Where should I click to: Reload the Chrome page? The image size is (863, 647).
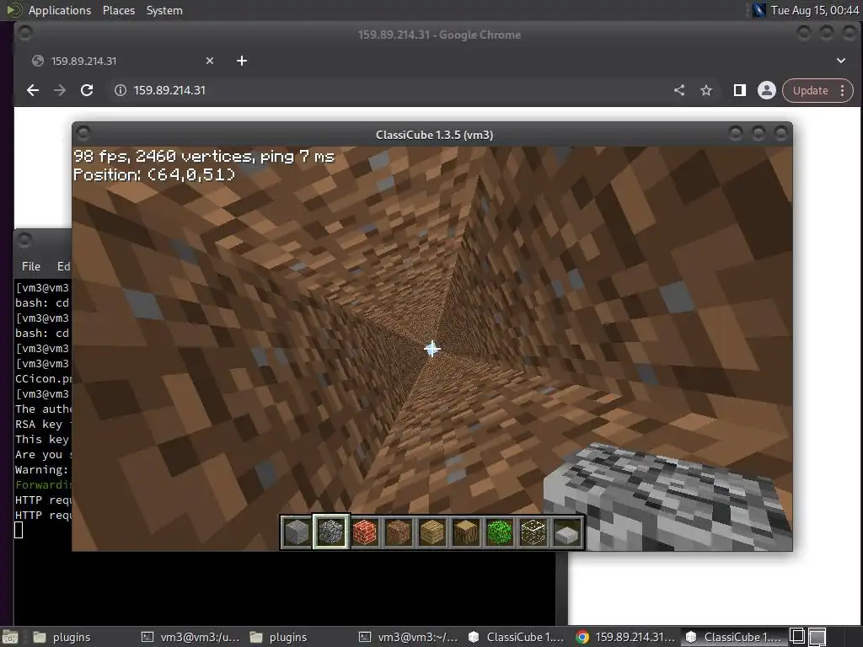click(87, 90)
